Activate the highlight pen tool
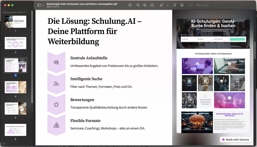Viewport: 257px width, 147px height. [x=161, y=5]
